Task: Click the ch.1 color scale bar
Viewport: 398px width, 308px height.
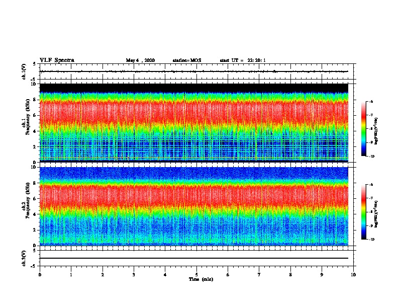Action: pyautogui.click(x=363, y=129)
